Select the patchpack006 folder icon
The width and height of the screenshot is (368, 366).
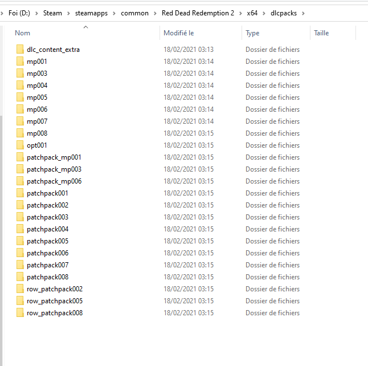point(20,253)
